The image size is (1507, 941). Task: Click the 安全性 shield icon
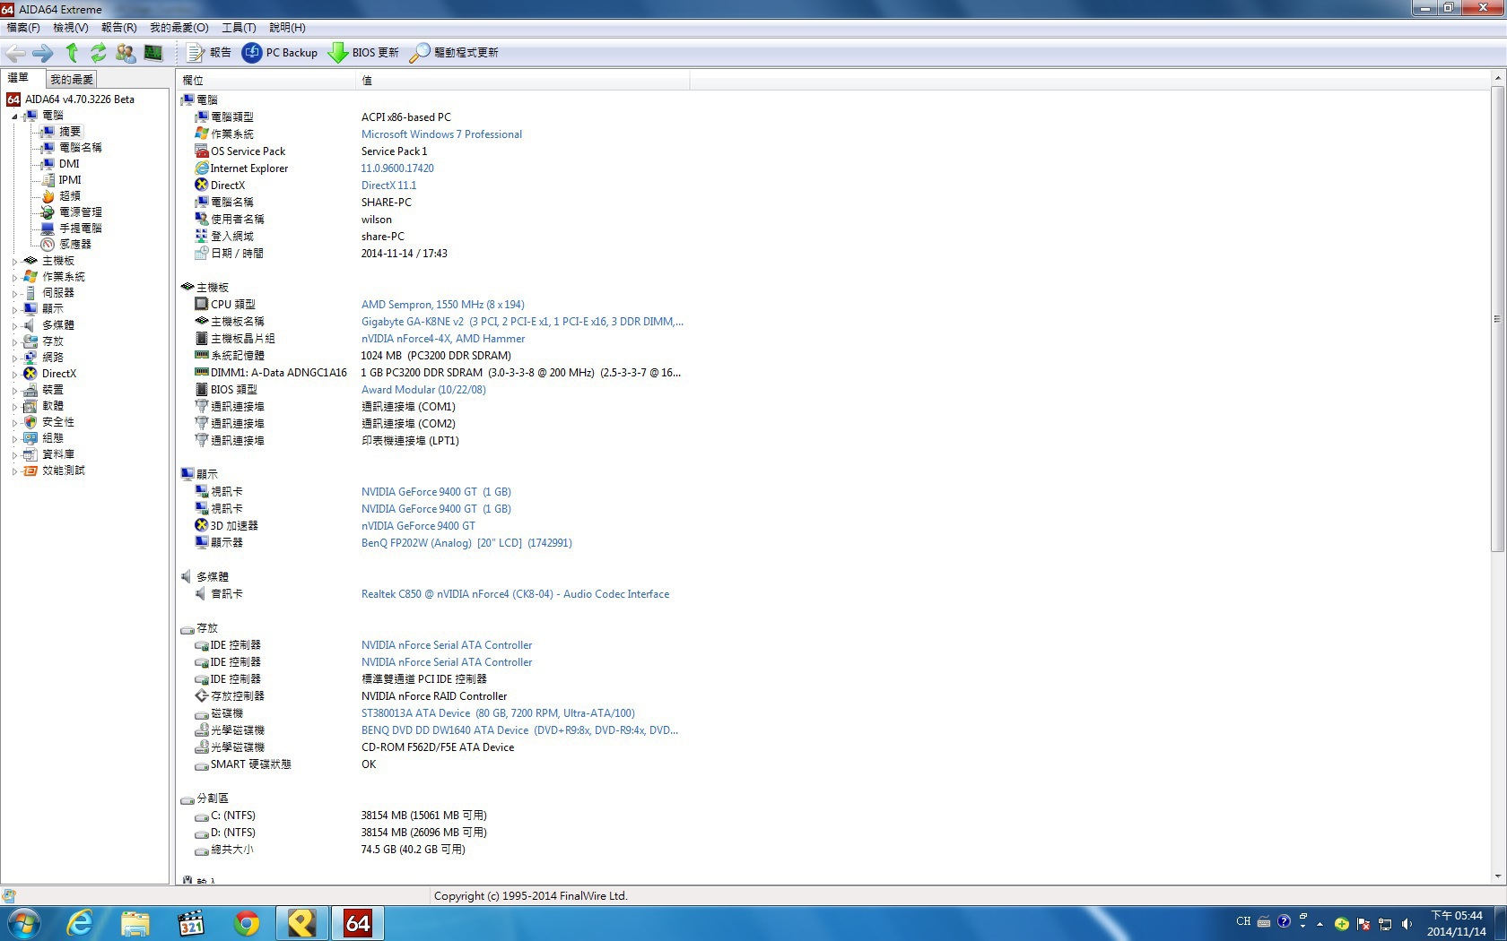30,422
